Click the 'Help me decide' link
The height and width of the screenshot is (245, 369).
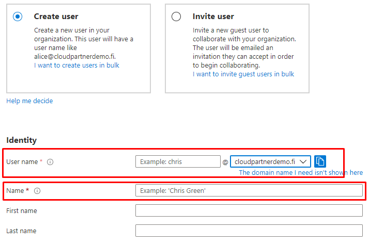(29, 101)
